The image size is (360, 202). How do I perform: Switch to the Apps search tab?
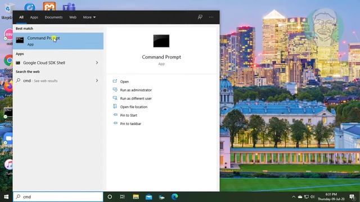coord(34,17)
